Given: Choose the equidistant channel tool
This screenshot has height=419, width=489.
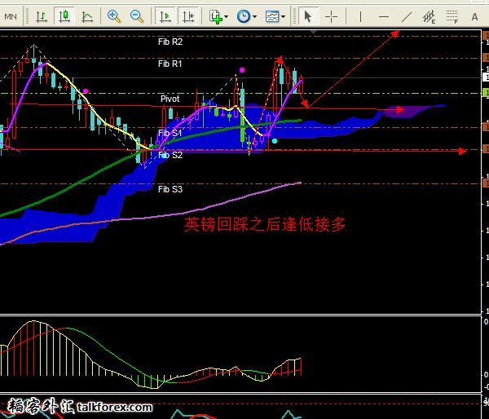Looking at the screenshot, I should [x=430, y=15].
